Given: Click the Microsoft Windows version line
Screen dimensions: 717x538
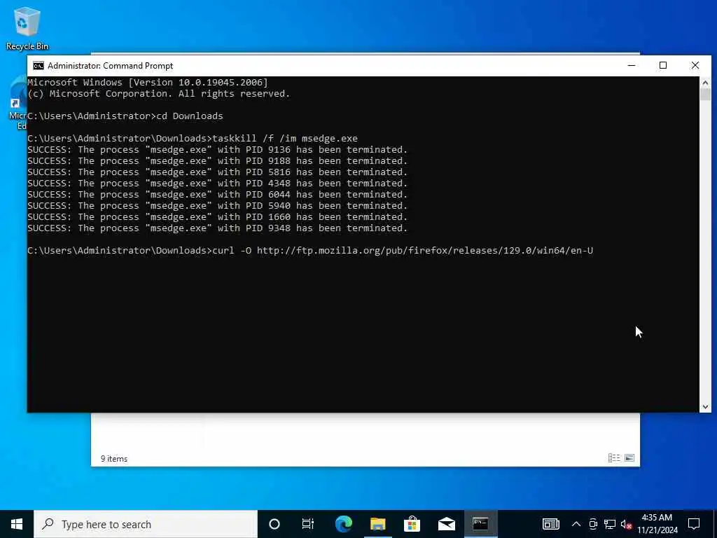Looking at the screenshot, I should pos(148,83).
